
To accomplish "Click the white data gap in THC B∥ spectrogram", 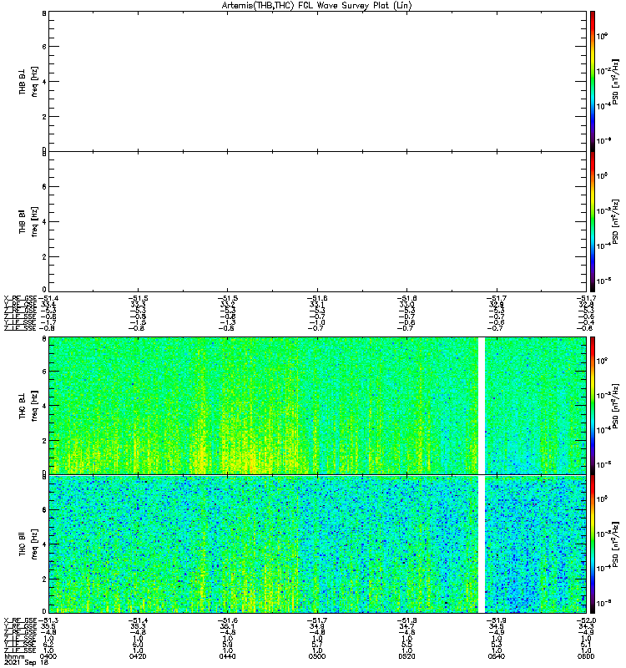I will coord(482,544).
